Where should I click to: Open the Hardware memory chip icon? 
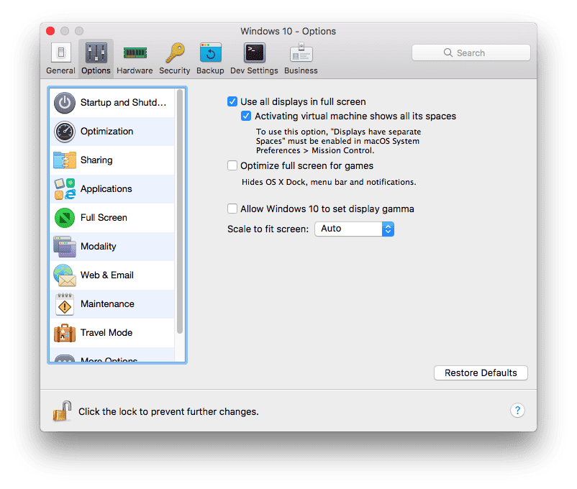pos(135,53)
